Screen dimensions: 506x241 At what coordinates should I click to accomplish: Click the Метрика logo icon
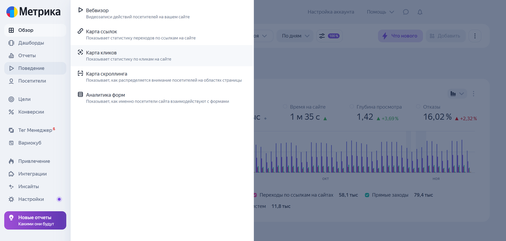click(x=12, y=12)
